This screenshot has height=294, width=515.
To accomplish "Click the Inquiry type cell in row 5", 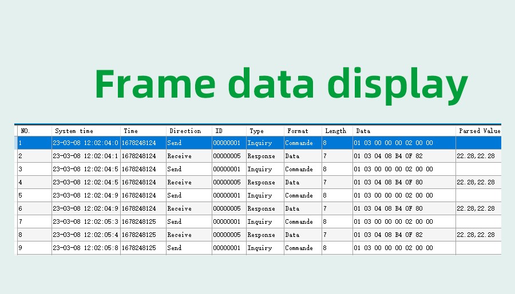I will pos(260,195).
